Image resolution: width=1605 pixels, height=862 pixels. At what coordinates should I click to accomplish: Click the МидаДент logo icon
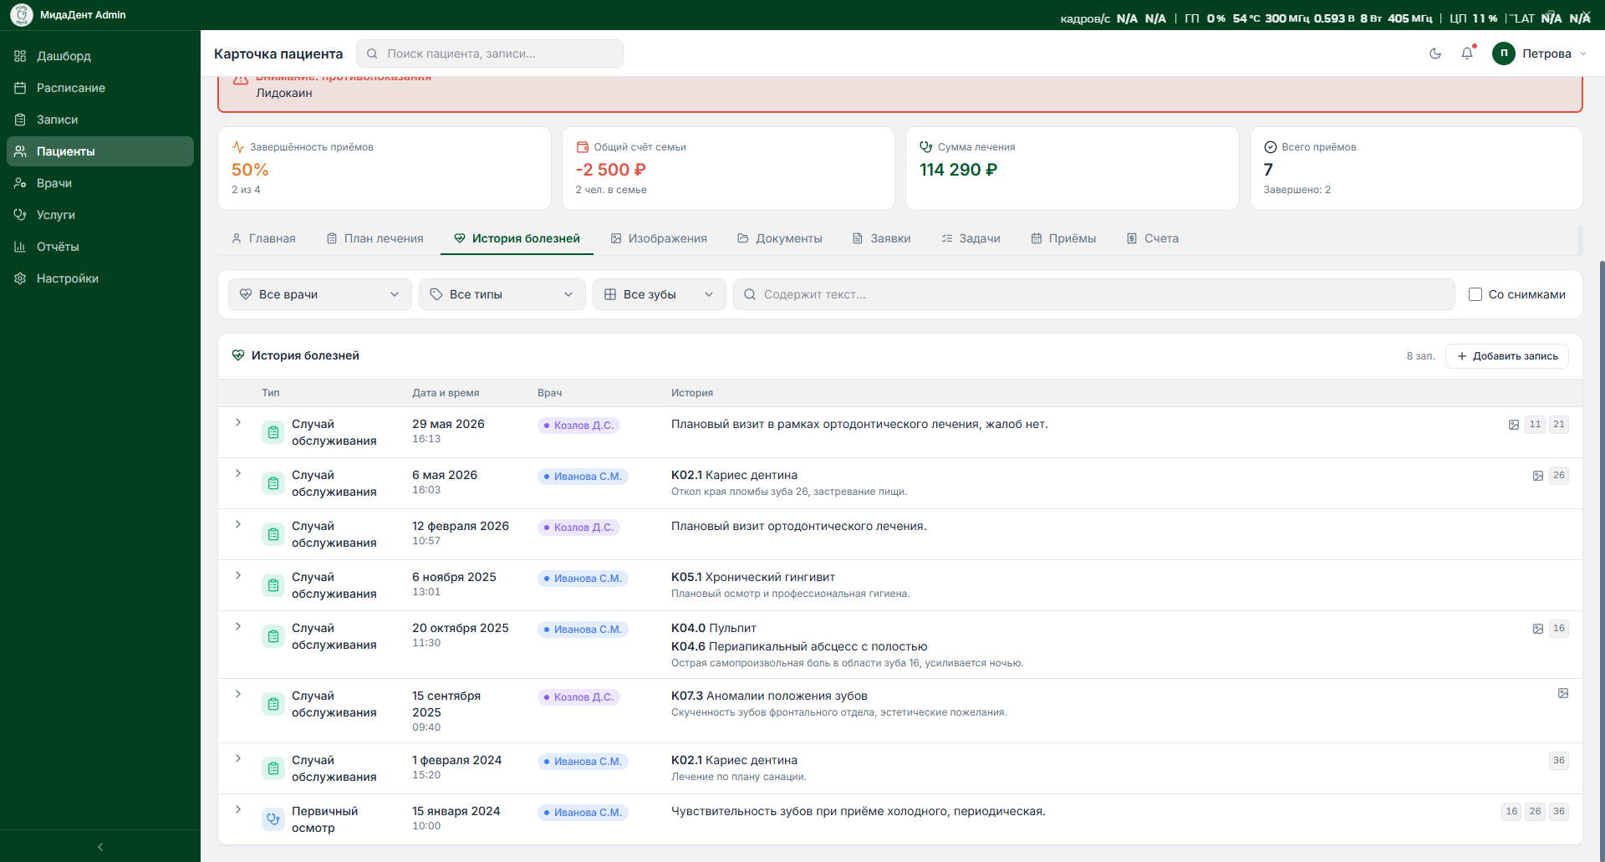(22, 15)
